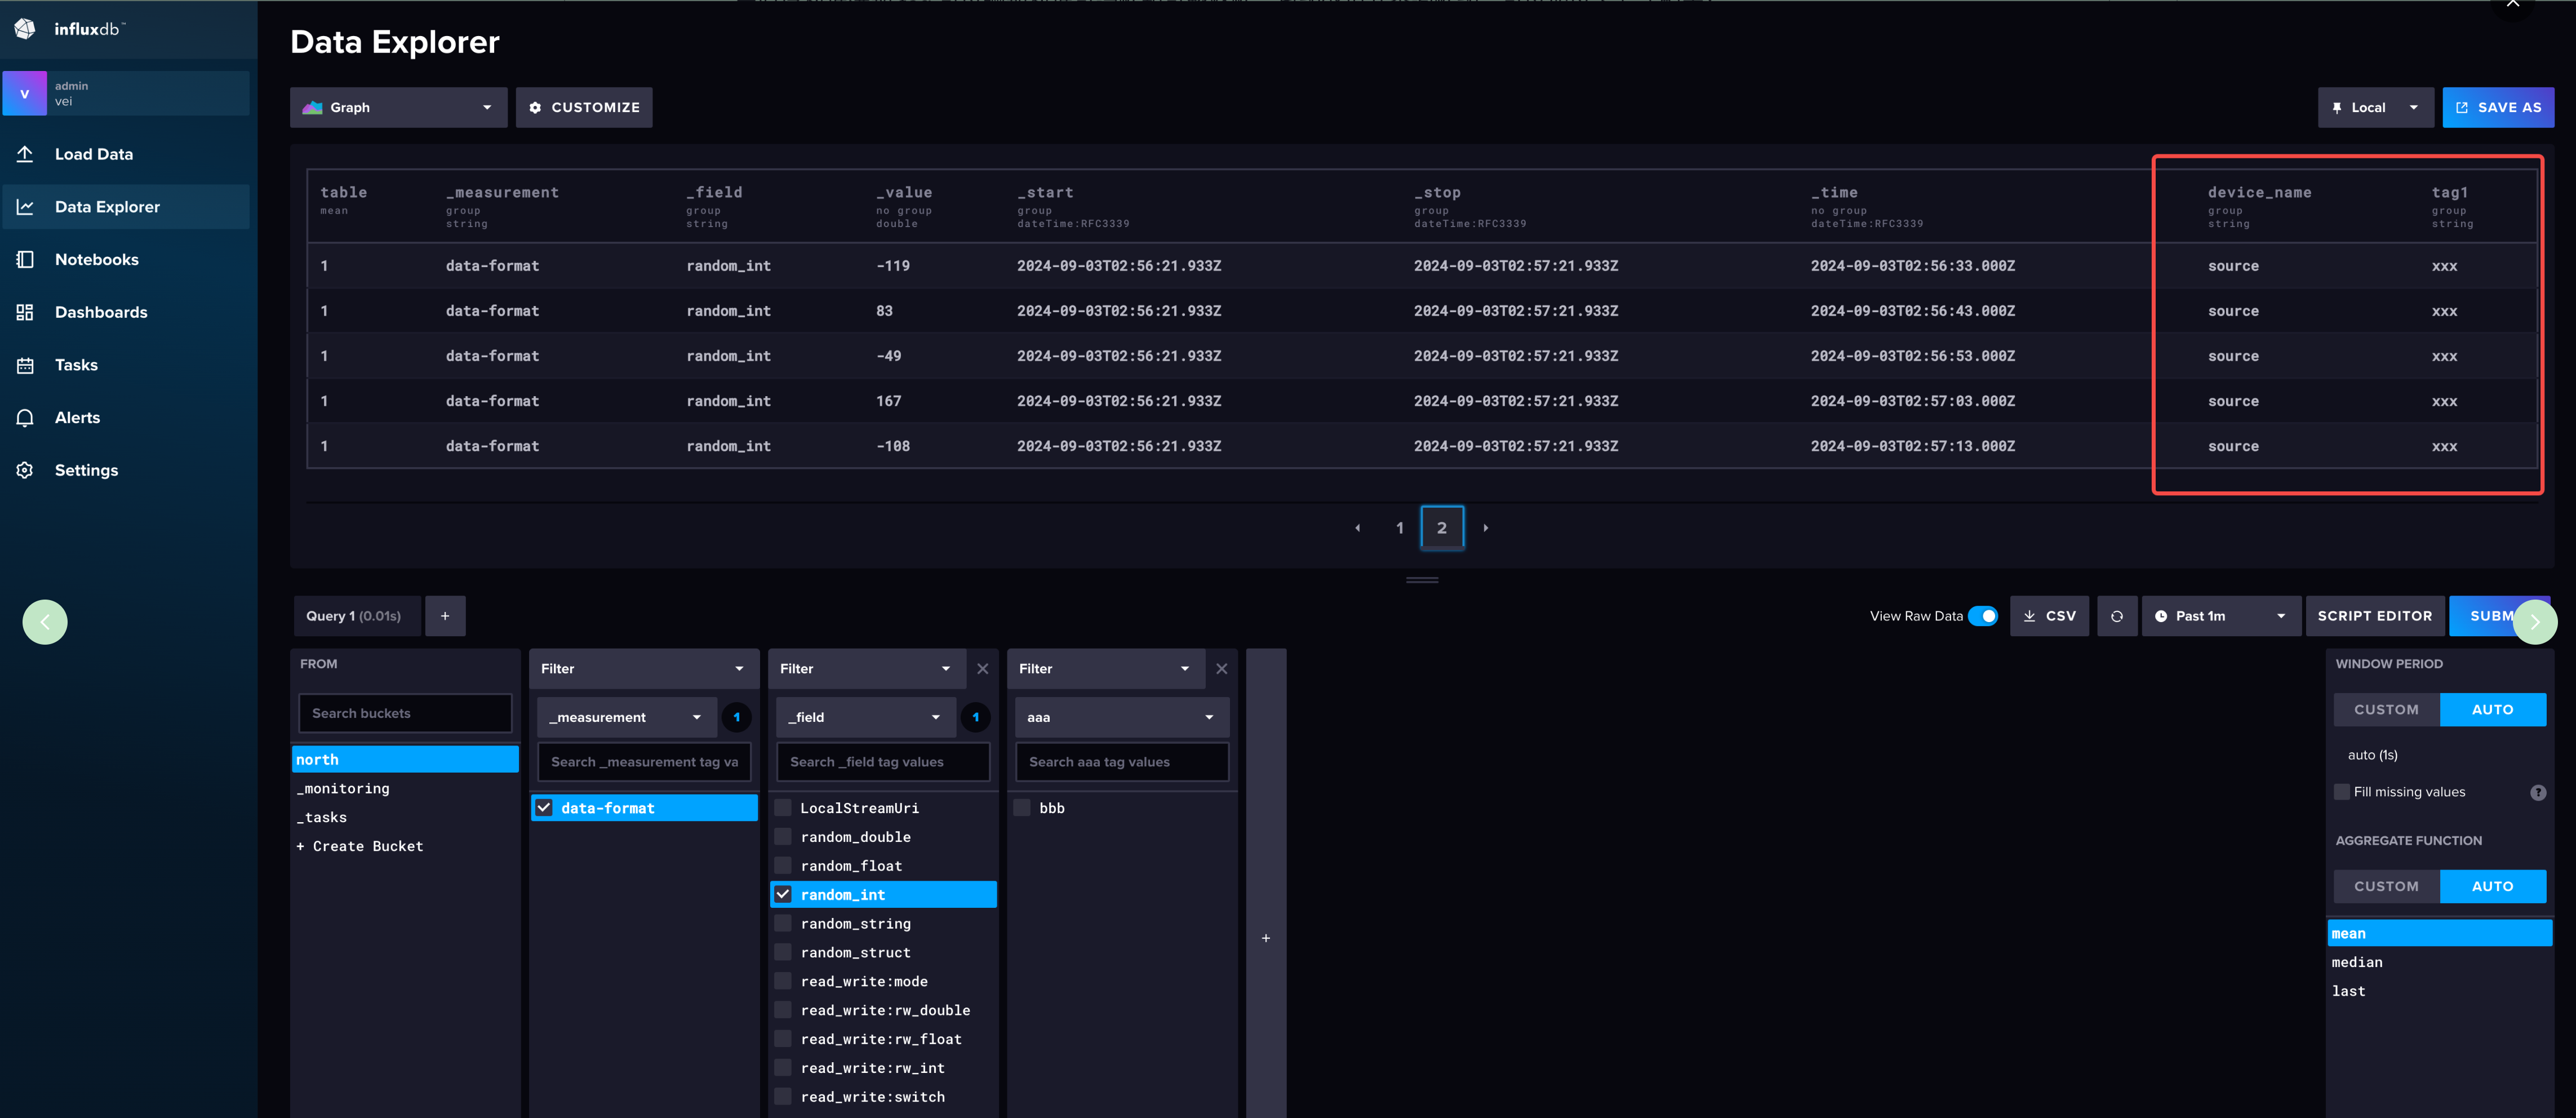The image size is (2576, 1118).
Task: Select the Query 1 tab
Action: [x=357, y=616]
